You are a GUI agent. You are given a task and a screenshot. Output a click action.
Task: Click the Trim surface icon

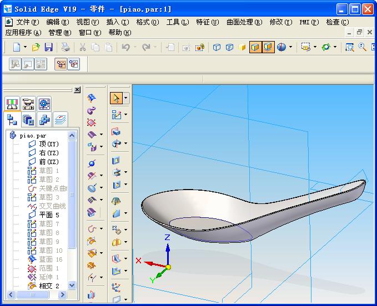[x=92, y=175]
